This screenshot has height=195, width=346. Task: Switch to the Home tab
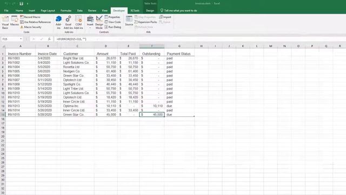click(x=19, y=11)
